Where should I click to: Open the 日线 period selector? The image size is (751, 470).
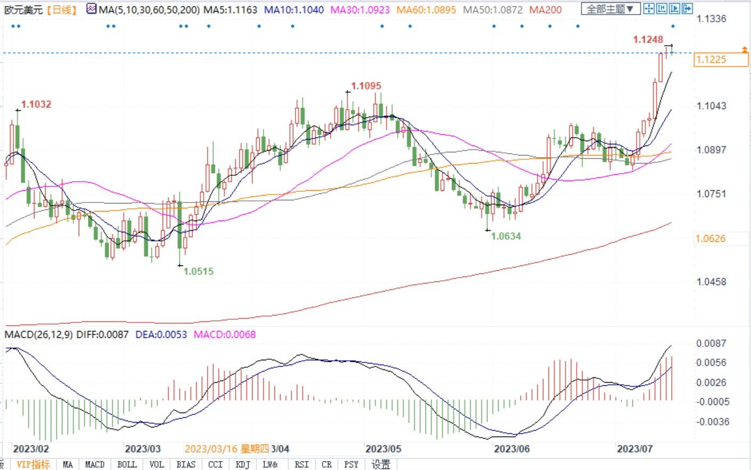[61, 10]
